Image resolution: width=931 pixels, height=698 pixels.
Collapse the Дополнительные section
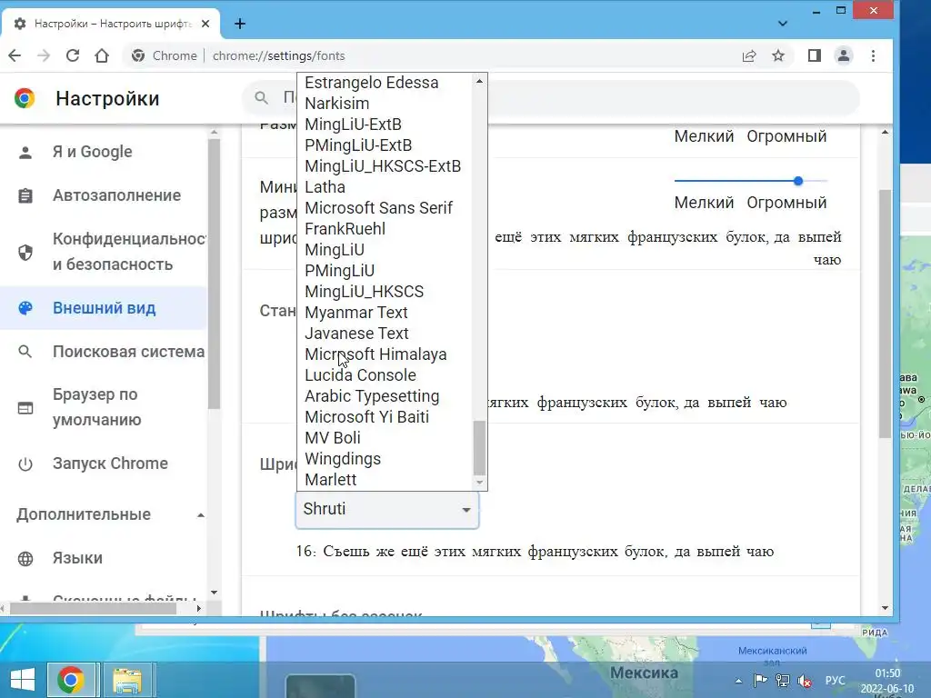pyautogui.click(x=110, y=514)
